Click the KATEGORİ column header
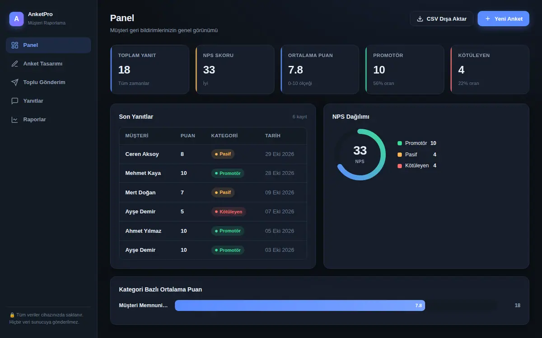Viewport: 542px width, 338px height. coord(224,136)
